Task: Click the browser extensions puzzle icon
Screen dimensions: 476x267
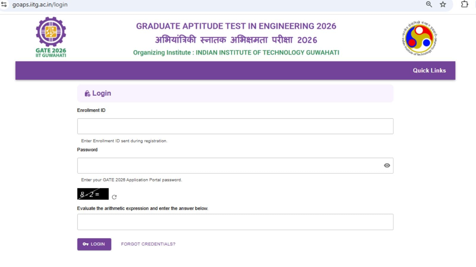Action: pos(464,4)
